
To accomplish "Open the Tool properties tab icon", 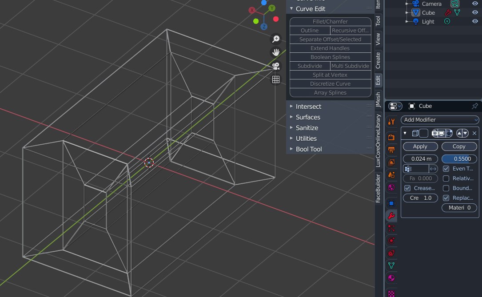I will click(x=391, y=122).
